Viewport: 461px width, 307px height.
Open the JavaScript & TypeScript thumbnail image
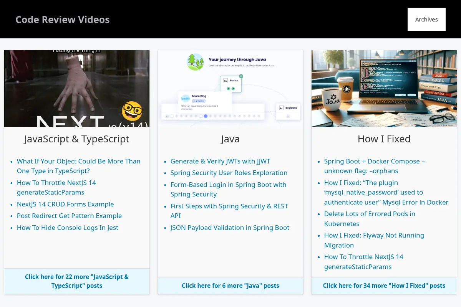tap(77, 89)
